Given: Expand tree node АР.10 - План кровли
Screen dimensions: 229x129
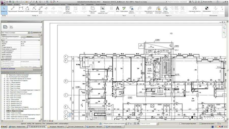Looking at the screenshot, I should [x=4, y=100].
